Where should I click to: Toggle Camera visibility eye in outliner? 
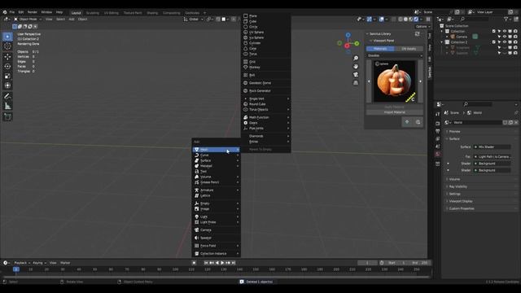505,37
